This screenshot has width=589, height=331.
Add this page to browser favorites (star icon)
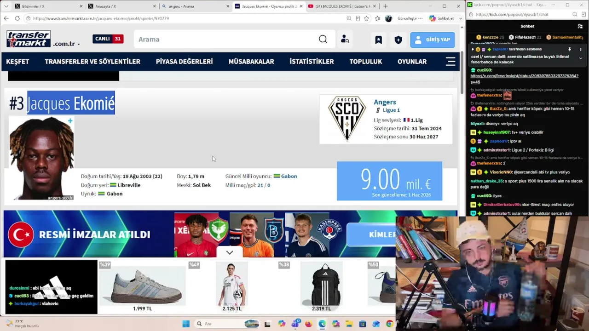[x=366, y=18]
